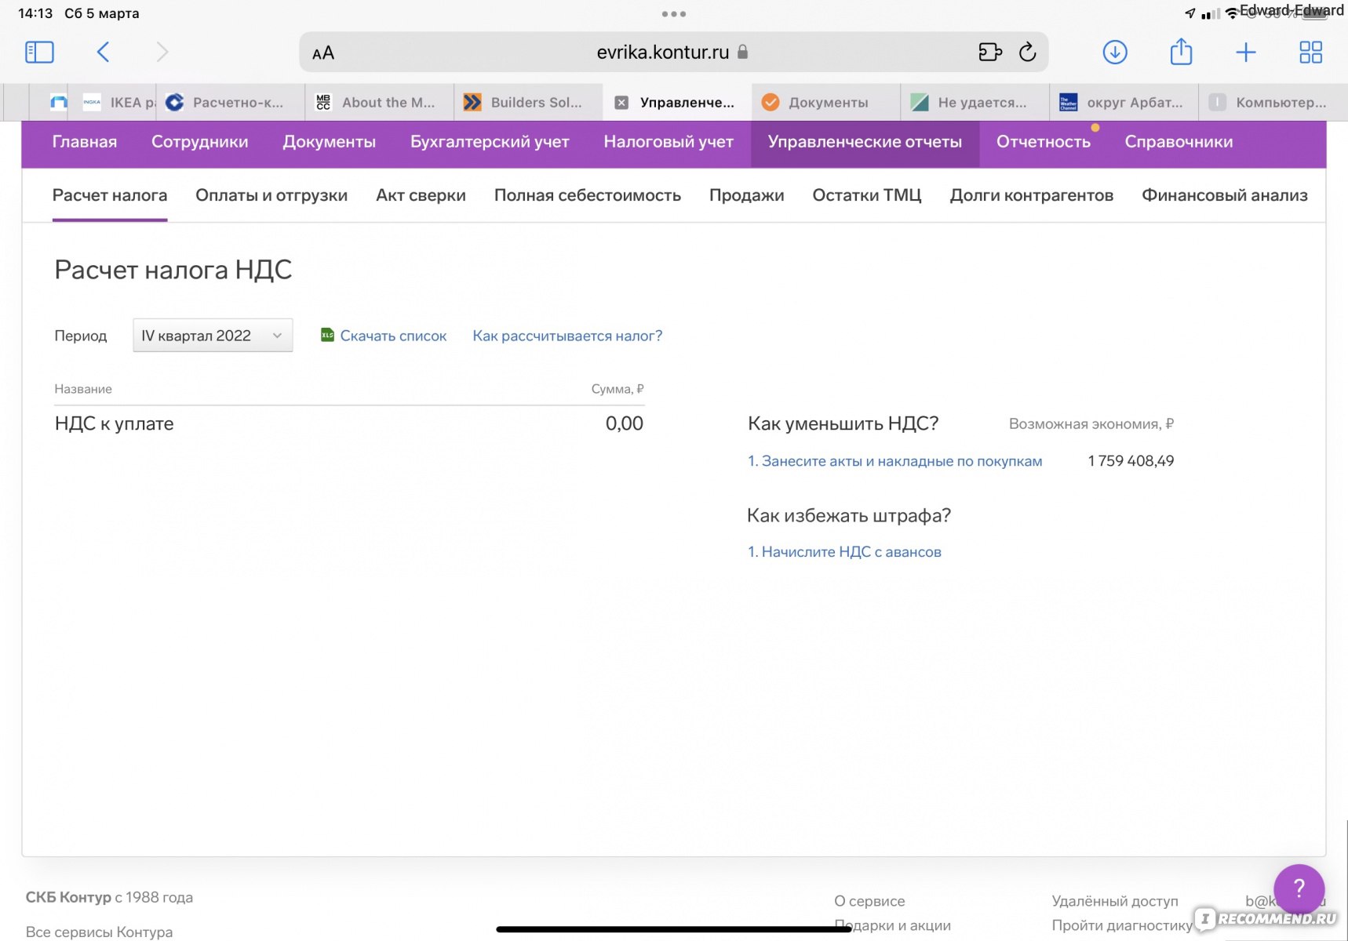Close the Управленче... tab with X icon
1348x941 pixels.
(621, 103)
